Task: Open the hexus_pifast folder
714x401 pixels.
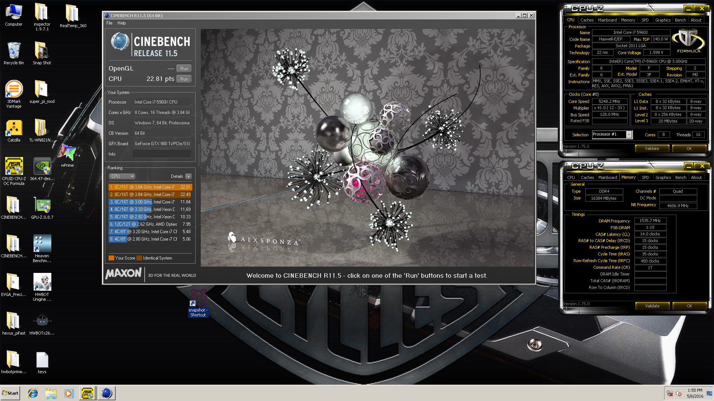Action: 14,324
